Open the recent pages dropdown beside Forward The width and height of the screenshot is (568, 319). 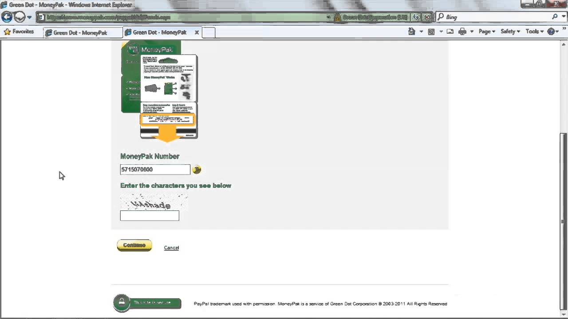[29, 17]
